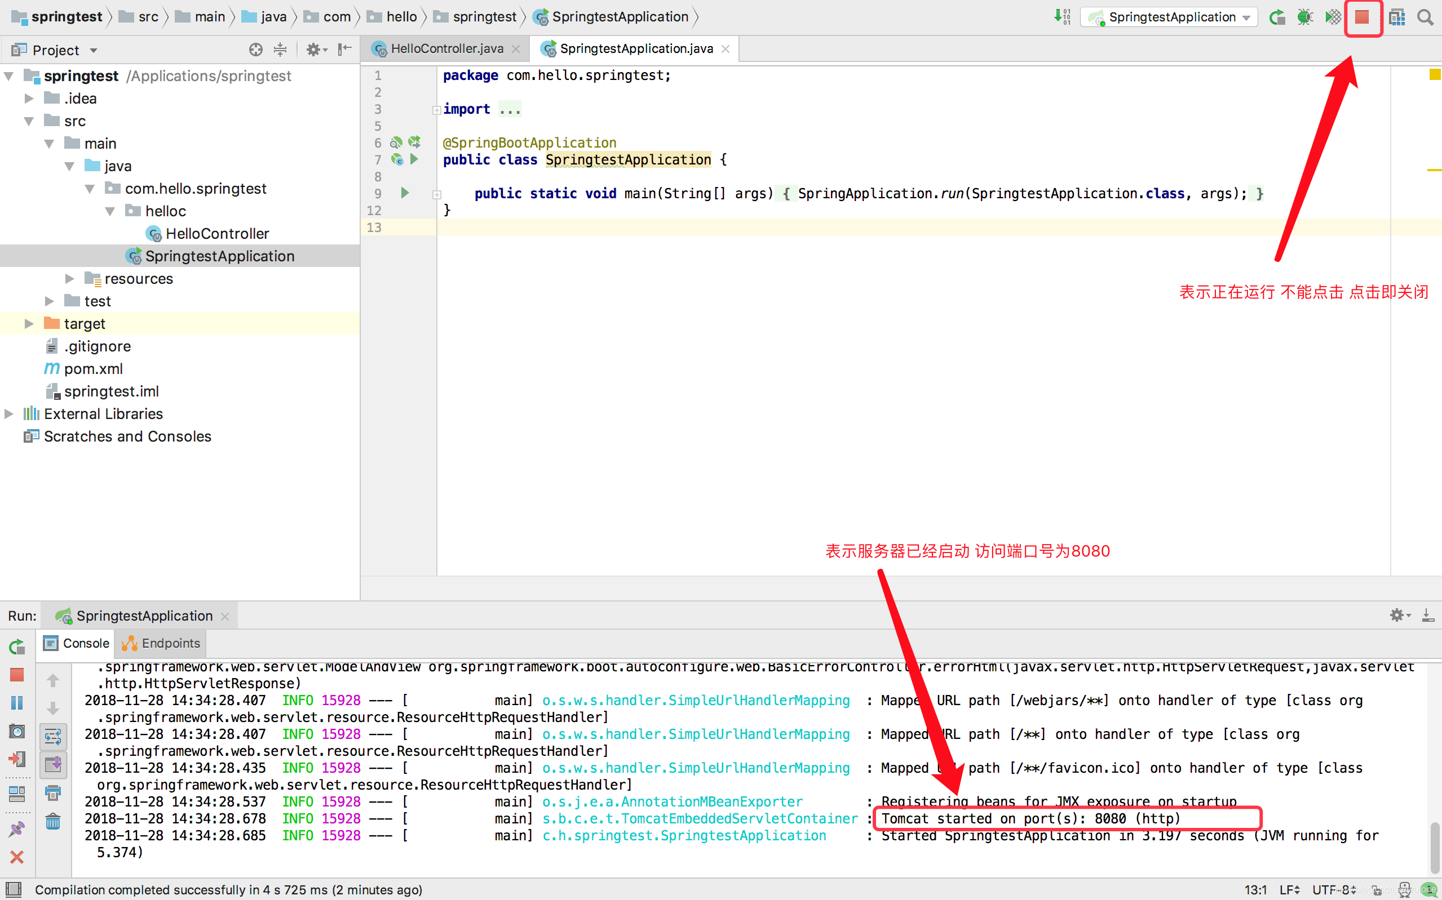This screenshot has height=900, width=1442.
Task: Open Scratches and Consoles
Action: 117,436
